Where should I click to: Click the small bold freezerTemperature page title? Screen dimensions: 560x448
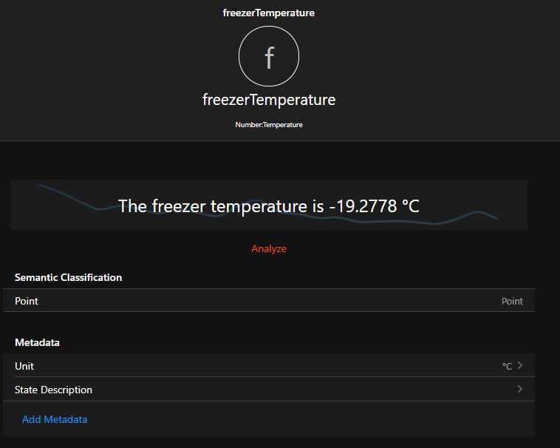[269, 13]
